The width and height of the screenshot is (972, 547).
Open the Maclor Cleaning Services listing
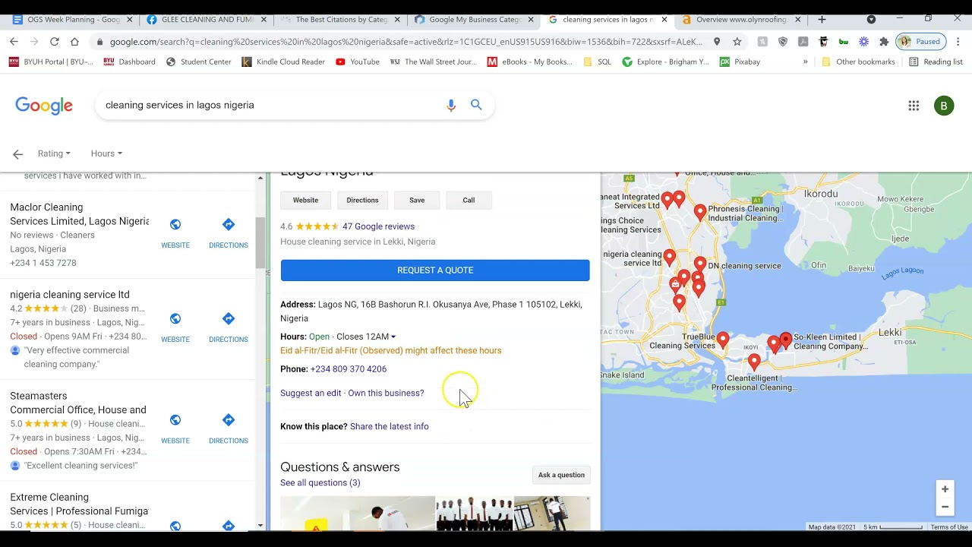click(79, 214)
